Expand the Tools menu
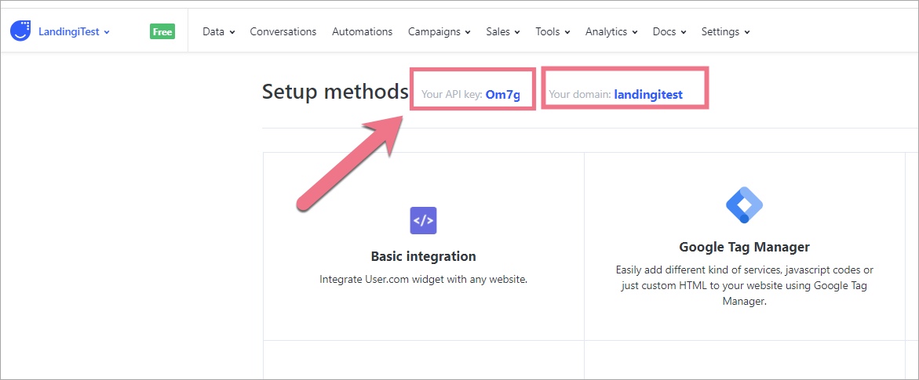The image size is (919, 380). pyautogui.click(x=552, y=32)
